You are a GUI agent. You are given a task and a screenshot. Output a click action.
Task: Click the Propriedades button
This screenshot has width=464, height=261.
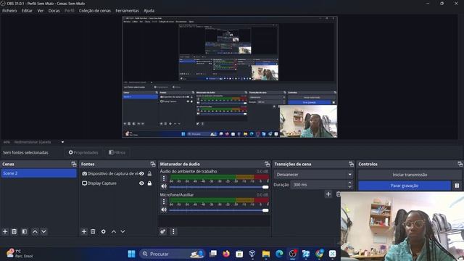point(83,152)
